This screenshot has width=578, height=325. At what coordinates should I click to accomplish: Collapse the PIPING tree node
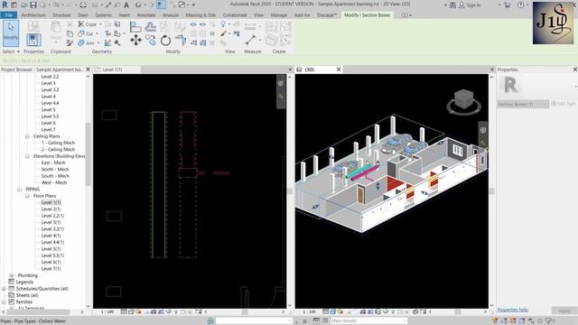(20, 189)
